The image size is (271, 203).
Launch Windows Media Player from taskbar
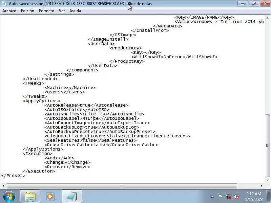click(x=50, y=197)
